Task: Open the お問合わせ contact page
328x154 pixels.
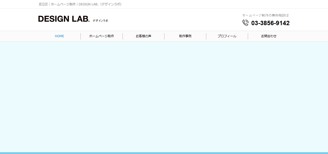Action: pos(269,36)
